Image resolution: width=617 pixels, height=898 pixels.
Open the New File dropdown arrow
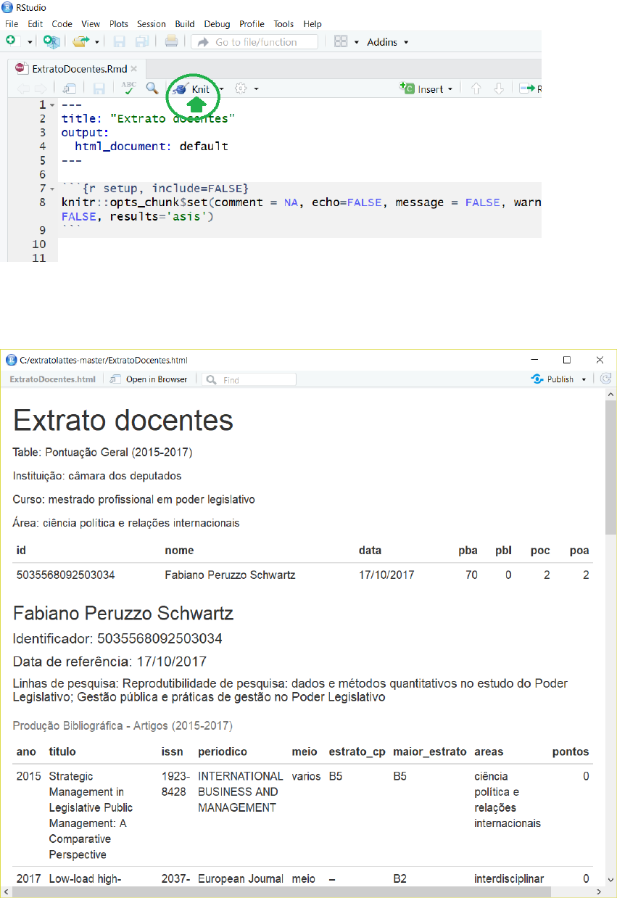pyautogui.click(x=30, y=42)
